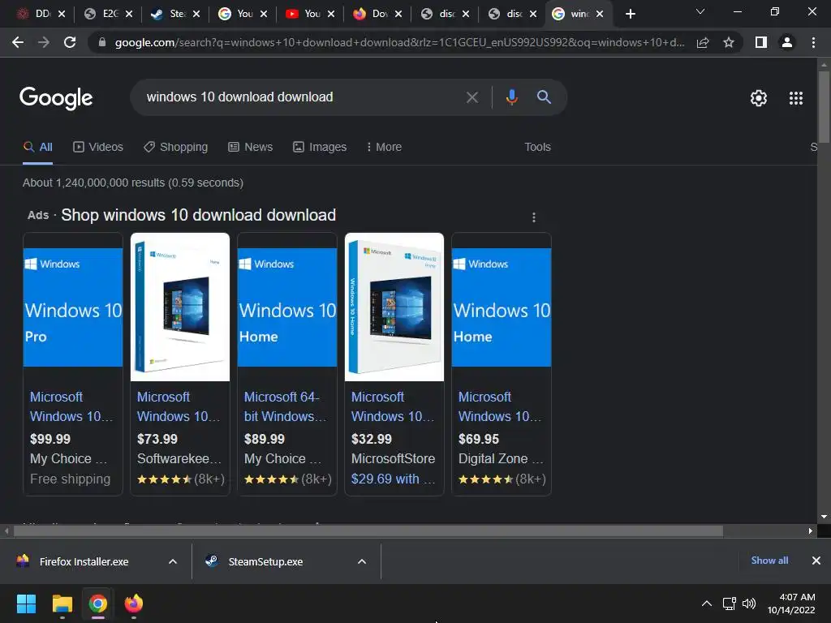Open the Tools search filters
Screen dimensions: 831x623
point(537,147)
